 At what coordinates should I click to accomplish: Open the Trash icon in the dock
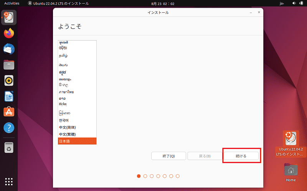coord(9,147)
